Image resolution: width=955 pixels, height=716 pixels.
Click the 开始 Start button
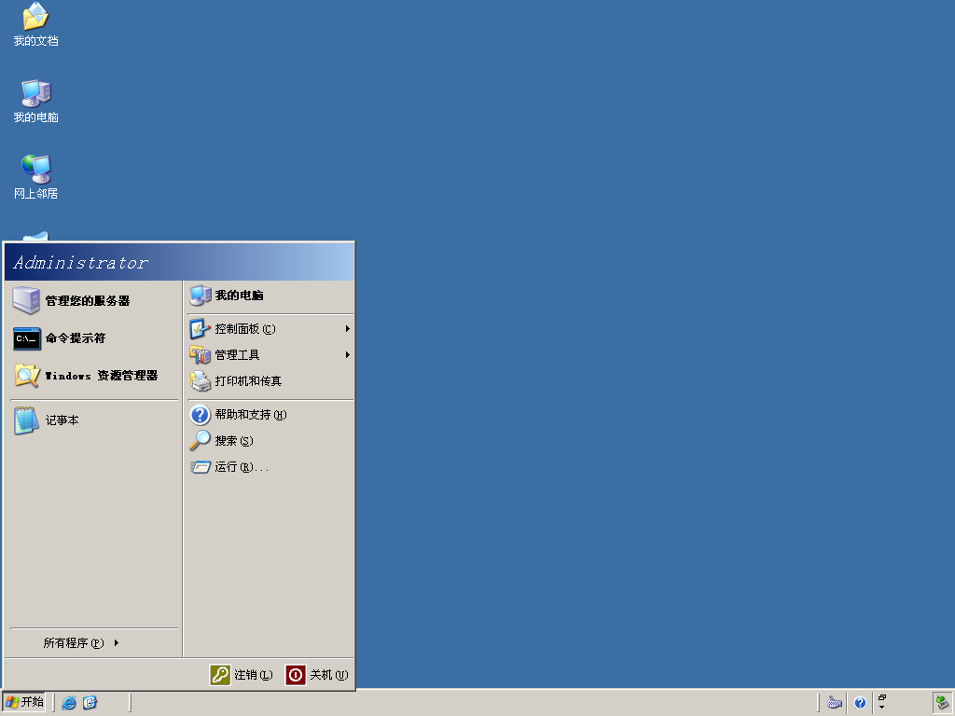23,702
